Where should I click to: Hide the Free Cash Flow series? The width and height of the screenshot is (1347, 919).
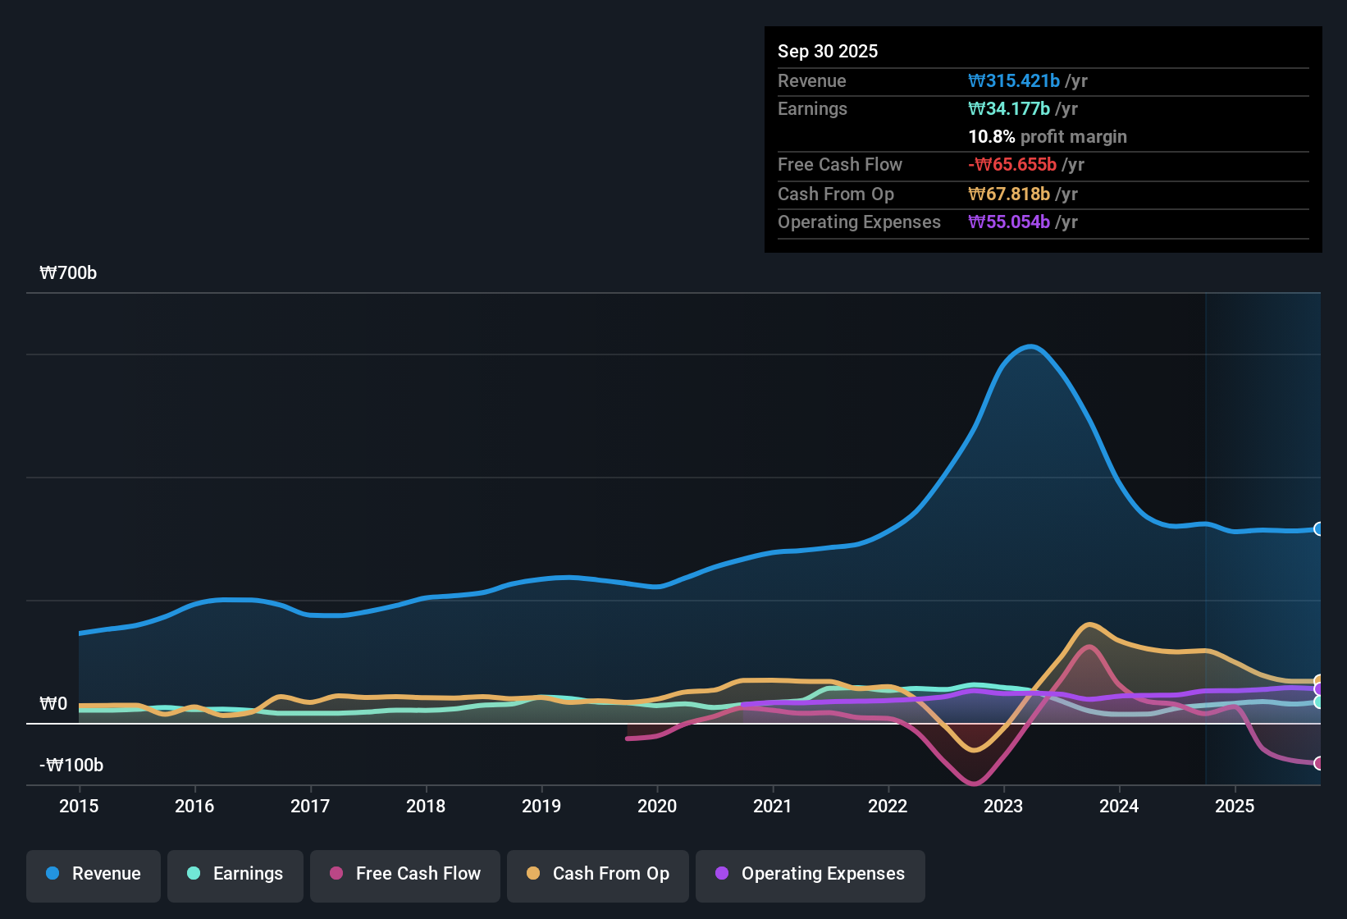tap(404, 874)
